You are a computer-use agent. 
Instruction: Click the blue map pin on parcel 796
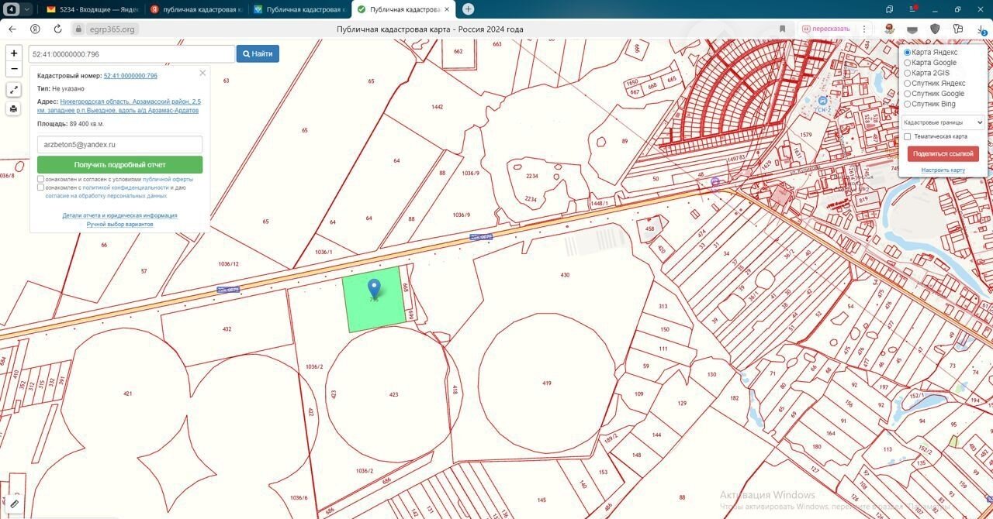click(x=374, y=289)
